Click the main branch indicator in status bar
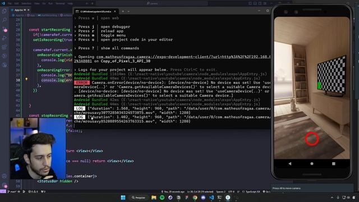 click(x=12, y=191)
